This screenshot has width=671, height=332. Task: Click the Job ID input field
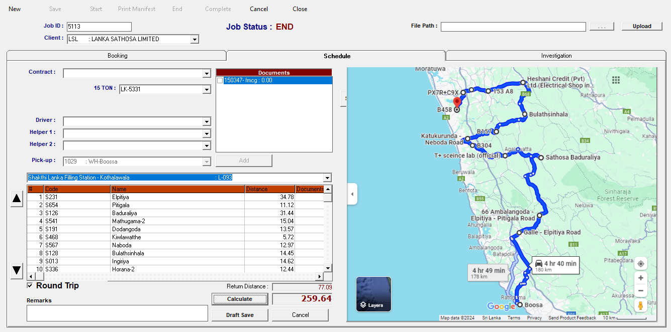coord(99,27)
